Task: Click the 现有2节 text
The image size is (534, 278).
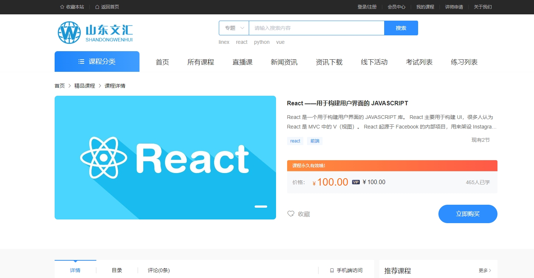Action: 480,140
